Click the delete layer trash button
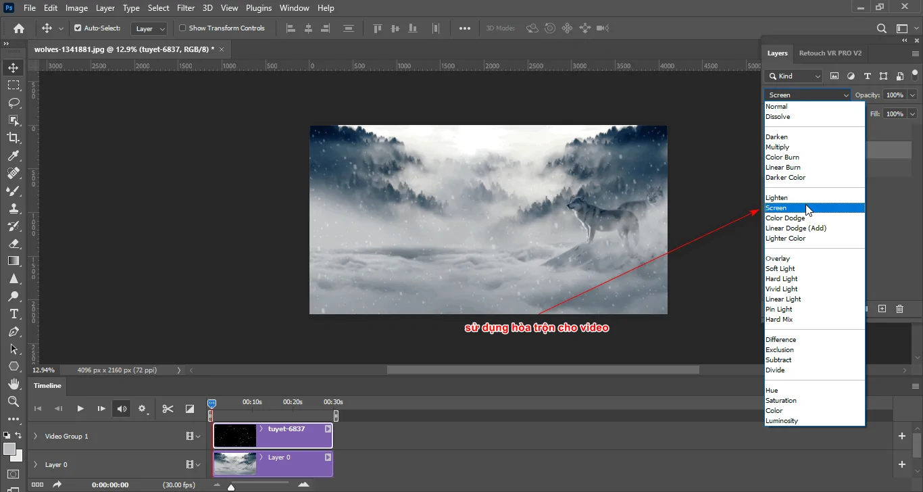 tap(900, 309)
